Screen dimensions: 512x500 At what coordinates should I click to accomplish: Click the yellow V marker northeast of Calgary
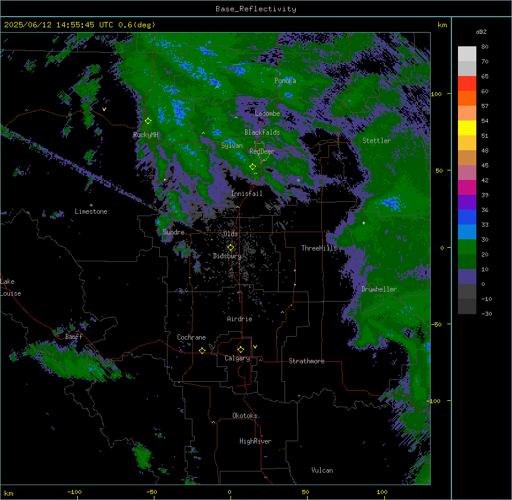point(255,347)
